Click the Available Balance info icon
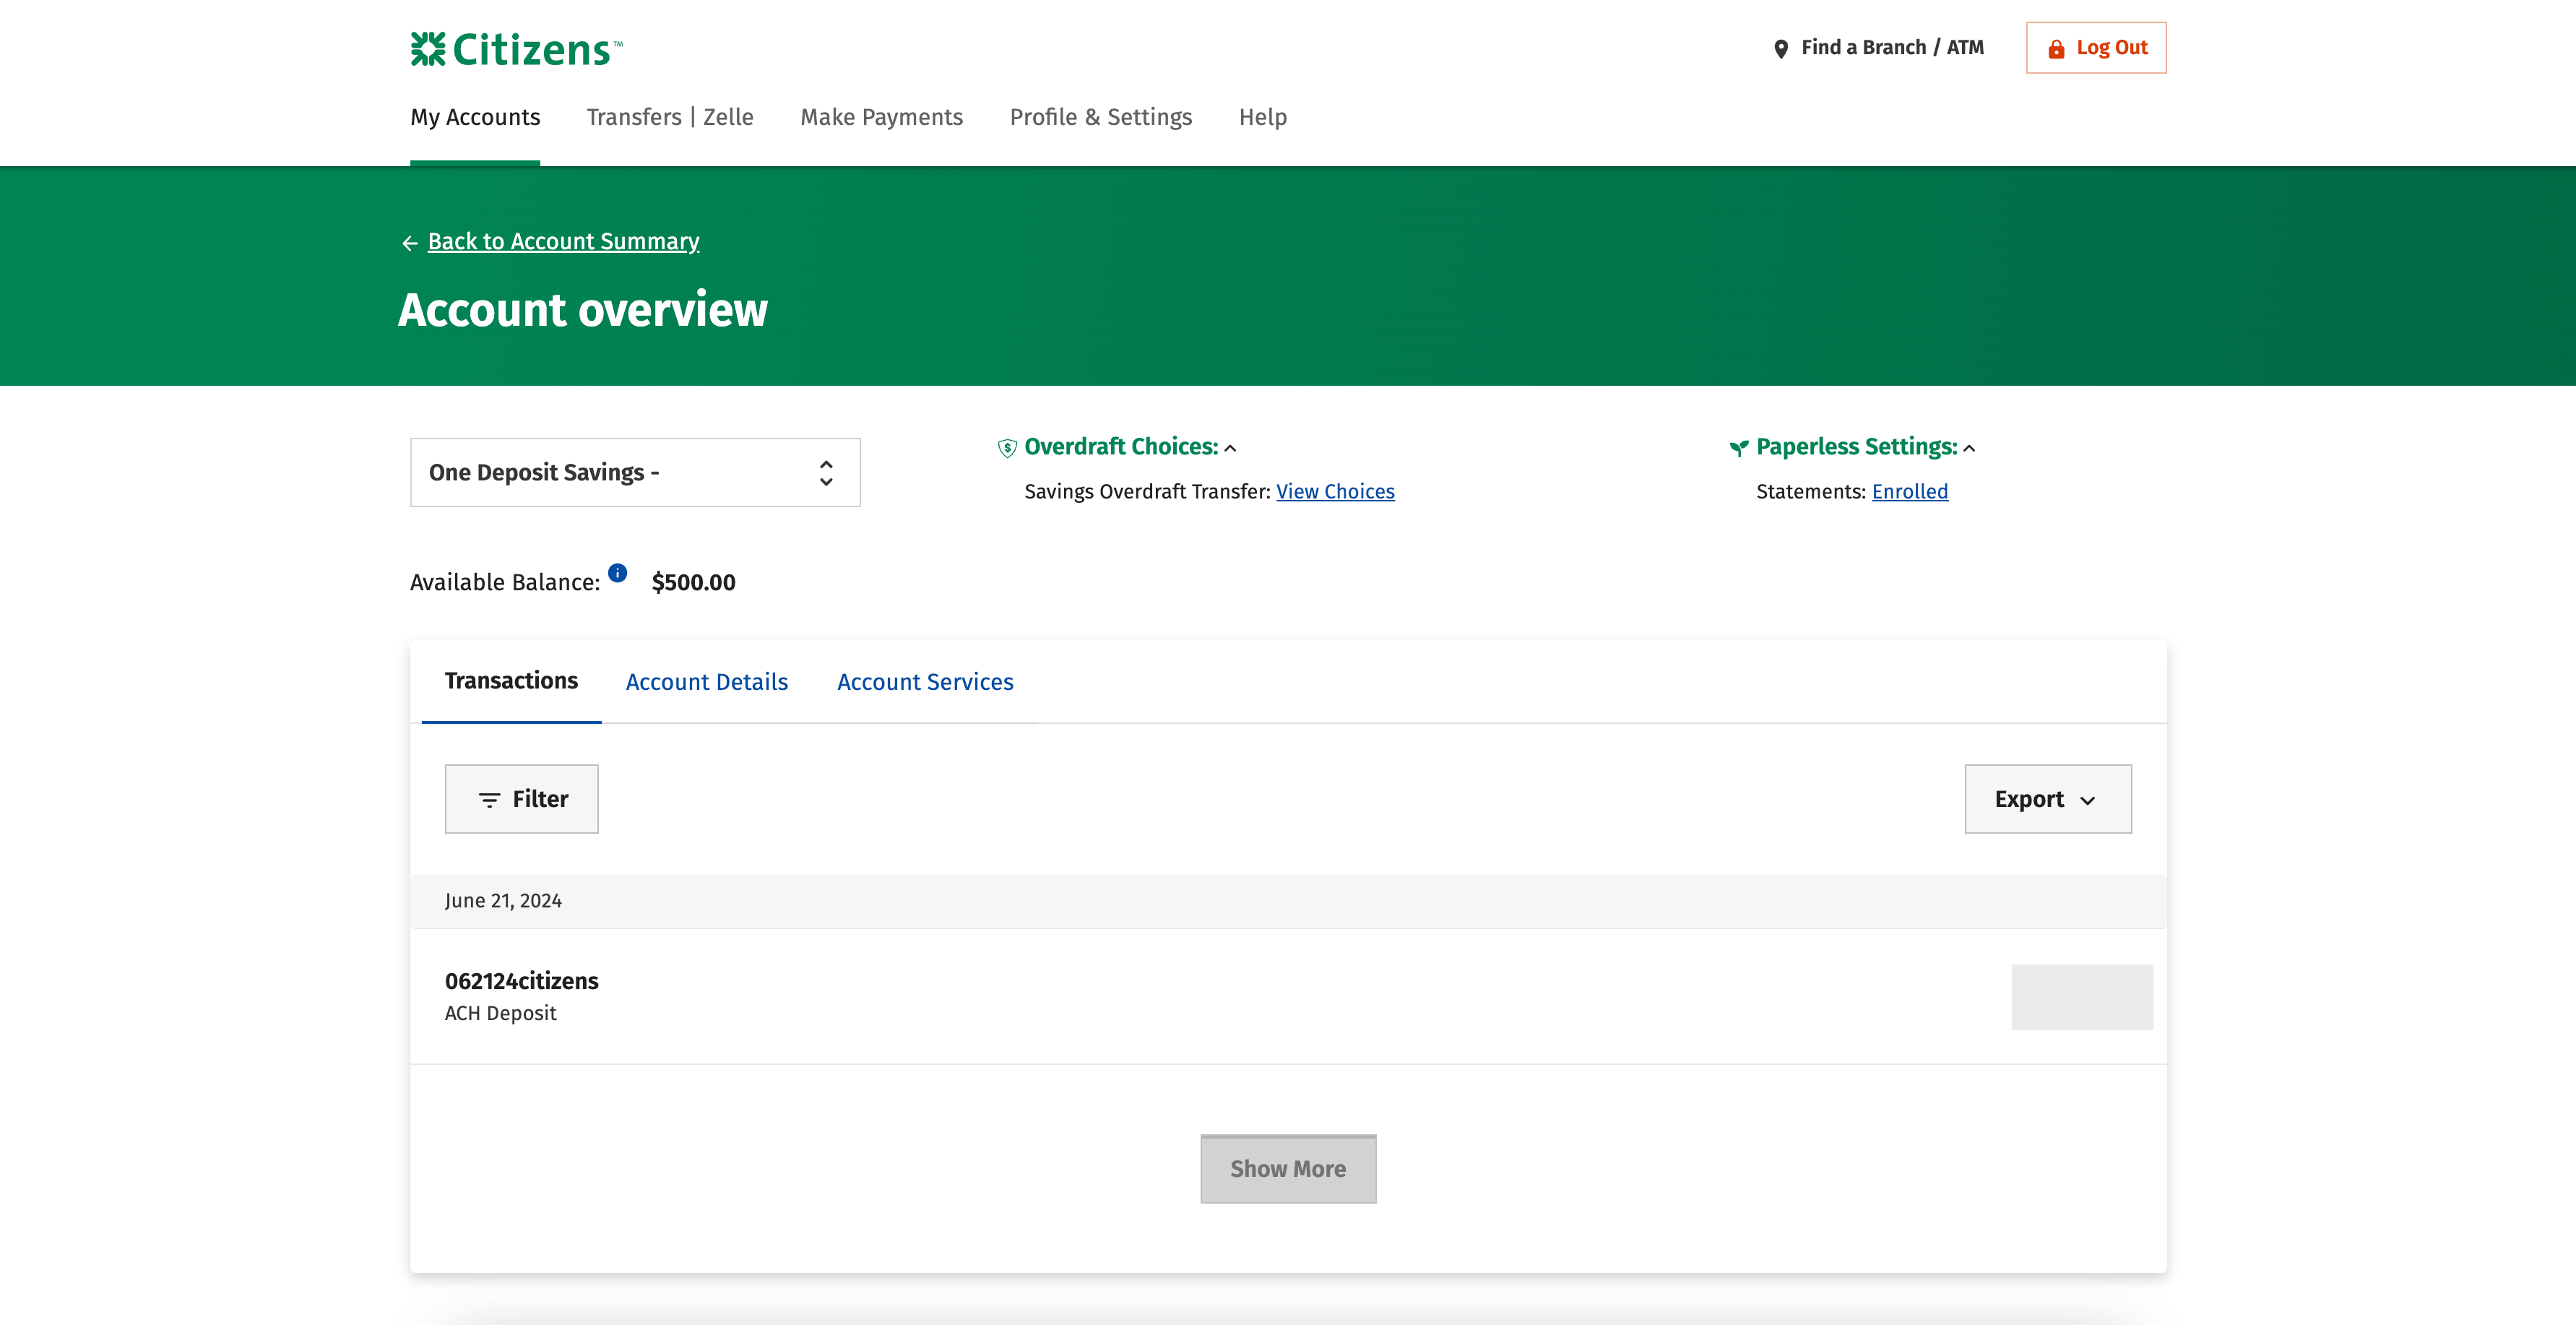The height and width of the screenshot is (1325, 2576). pos(617,573)
